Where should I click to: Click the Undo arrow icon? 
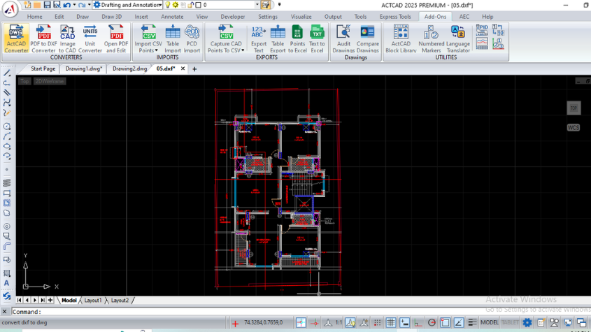click(66, 5)
